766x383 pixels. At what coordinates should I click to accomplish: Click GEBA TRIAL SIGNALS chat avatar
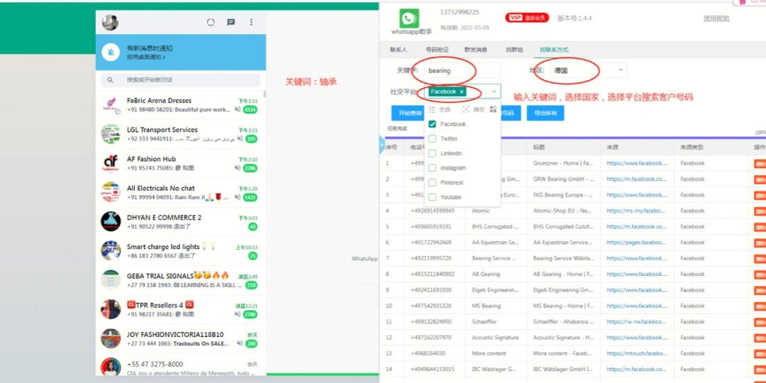click(x=111, y=280)
